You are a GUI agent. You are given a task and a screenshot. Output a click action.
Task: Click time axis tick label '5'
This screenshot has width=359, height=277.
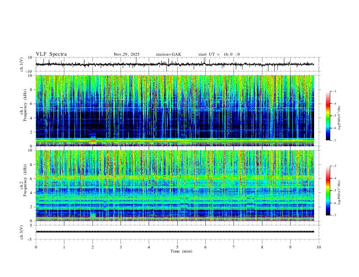(x=177, y=247)
